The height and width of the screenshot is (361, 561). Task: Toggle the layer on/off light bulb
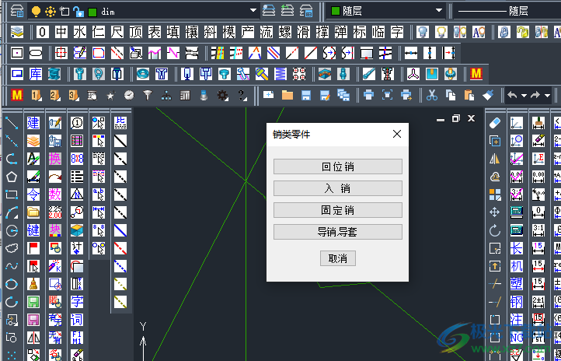(36, 12)
